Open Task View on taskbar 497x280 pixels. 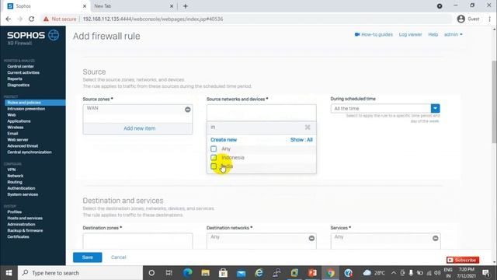point(169,273)
